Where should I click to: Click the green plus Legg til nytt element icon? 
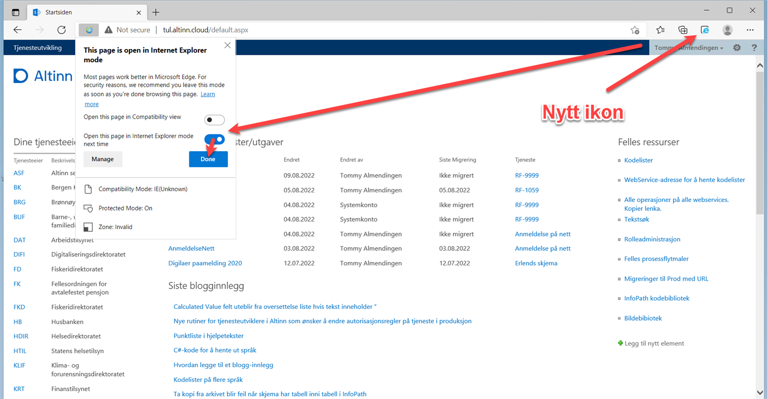[620, 343]
